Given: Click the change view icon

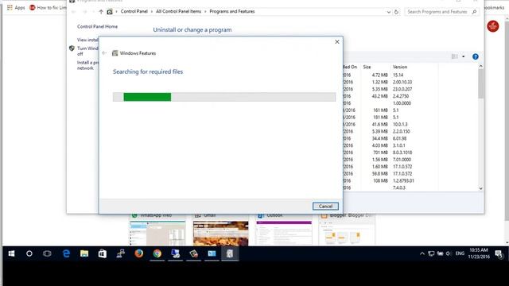Looking at the screenshot, I should [x=455, y=56].
